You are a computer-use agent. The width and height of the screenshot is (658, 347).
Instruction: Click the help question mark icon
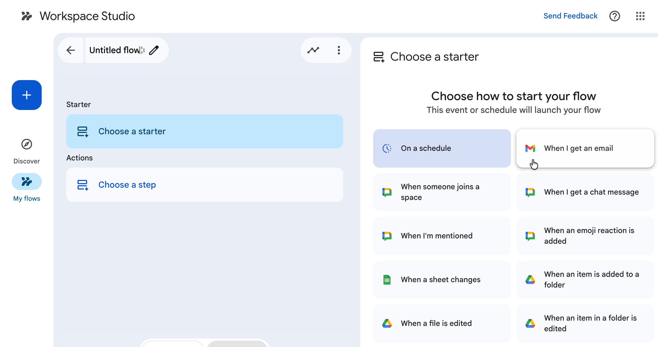[614, 16]
